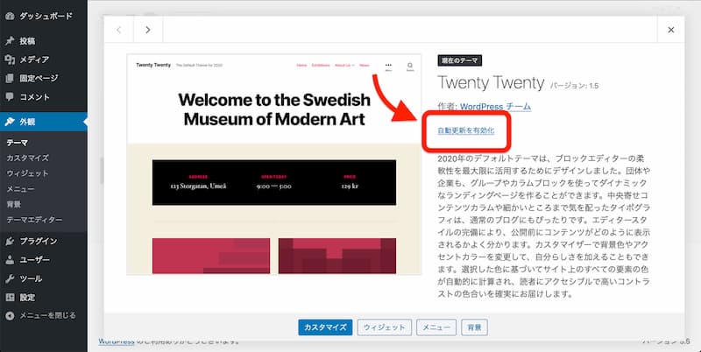The width and height of the screenshot is (701, 352).
Task: Open the 外観 menu item
Action: [x=44, y=122]
